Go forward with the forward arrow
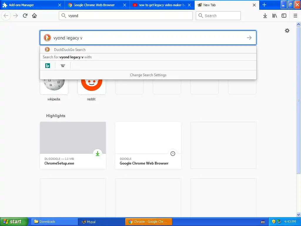This screenshot has height=226, width=301. (16, 16)
